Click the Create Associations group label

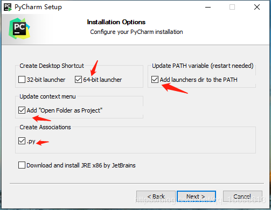coord(45,127)
